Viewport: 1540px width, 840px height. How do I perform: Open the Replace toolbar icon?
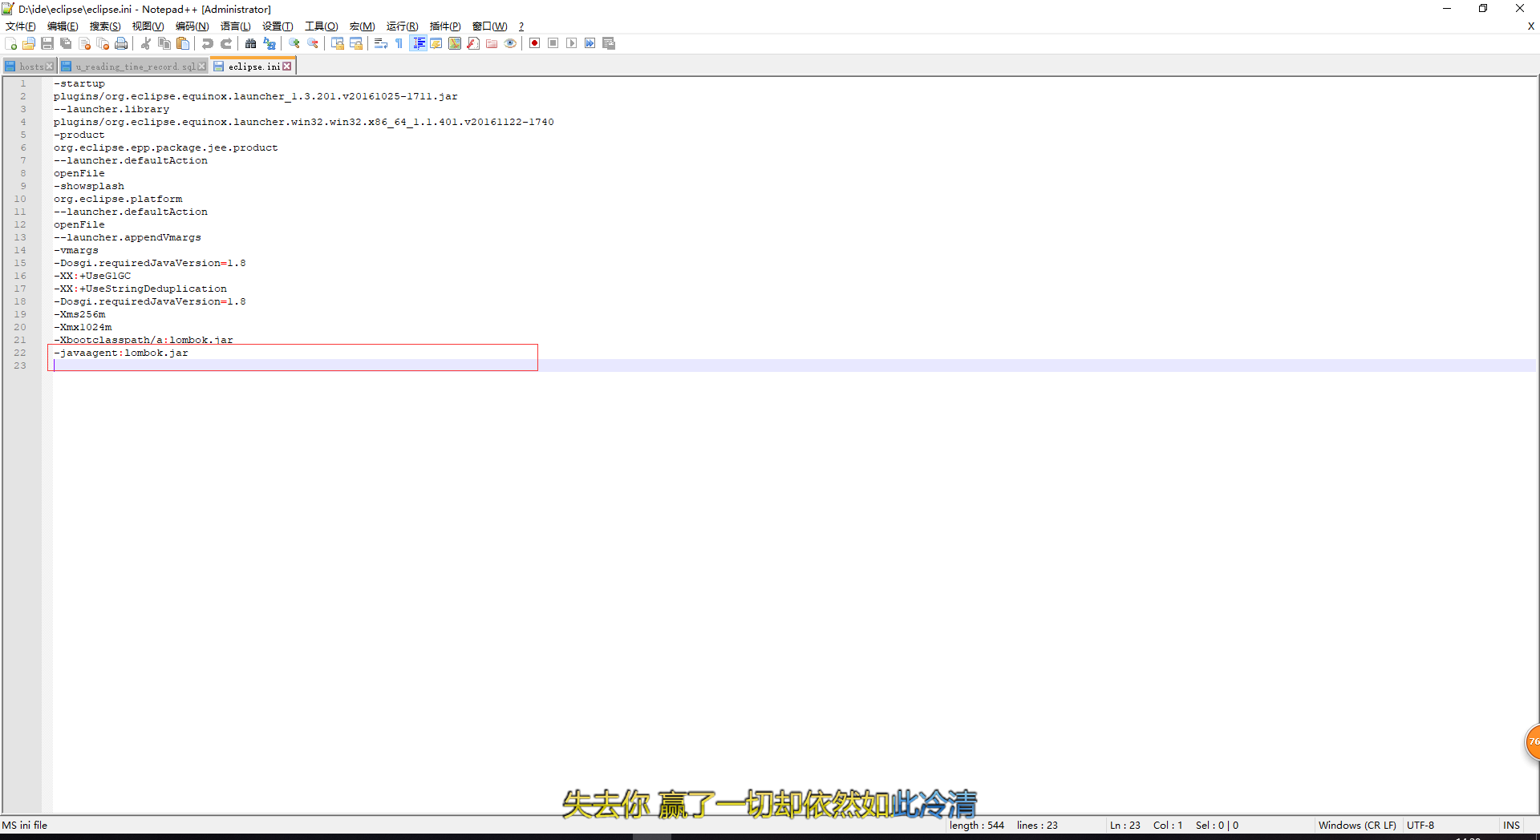tap(269, 43)
